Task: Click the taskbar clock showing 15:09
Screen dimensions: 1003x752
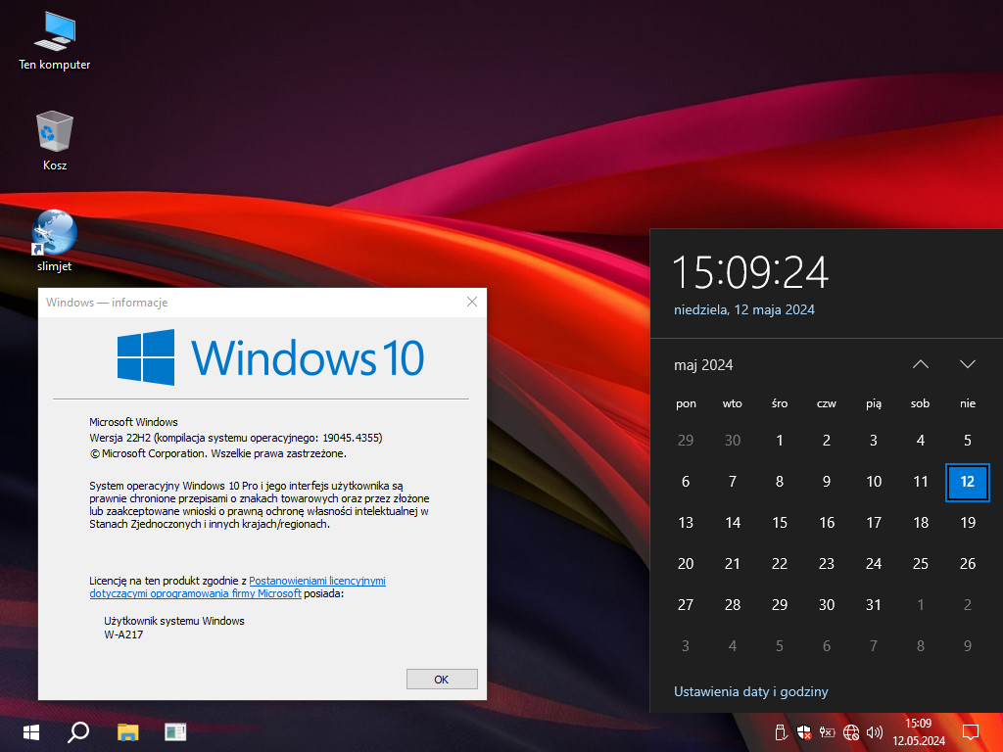Action: [918, 731]
